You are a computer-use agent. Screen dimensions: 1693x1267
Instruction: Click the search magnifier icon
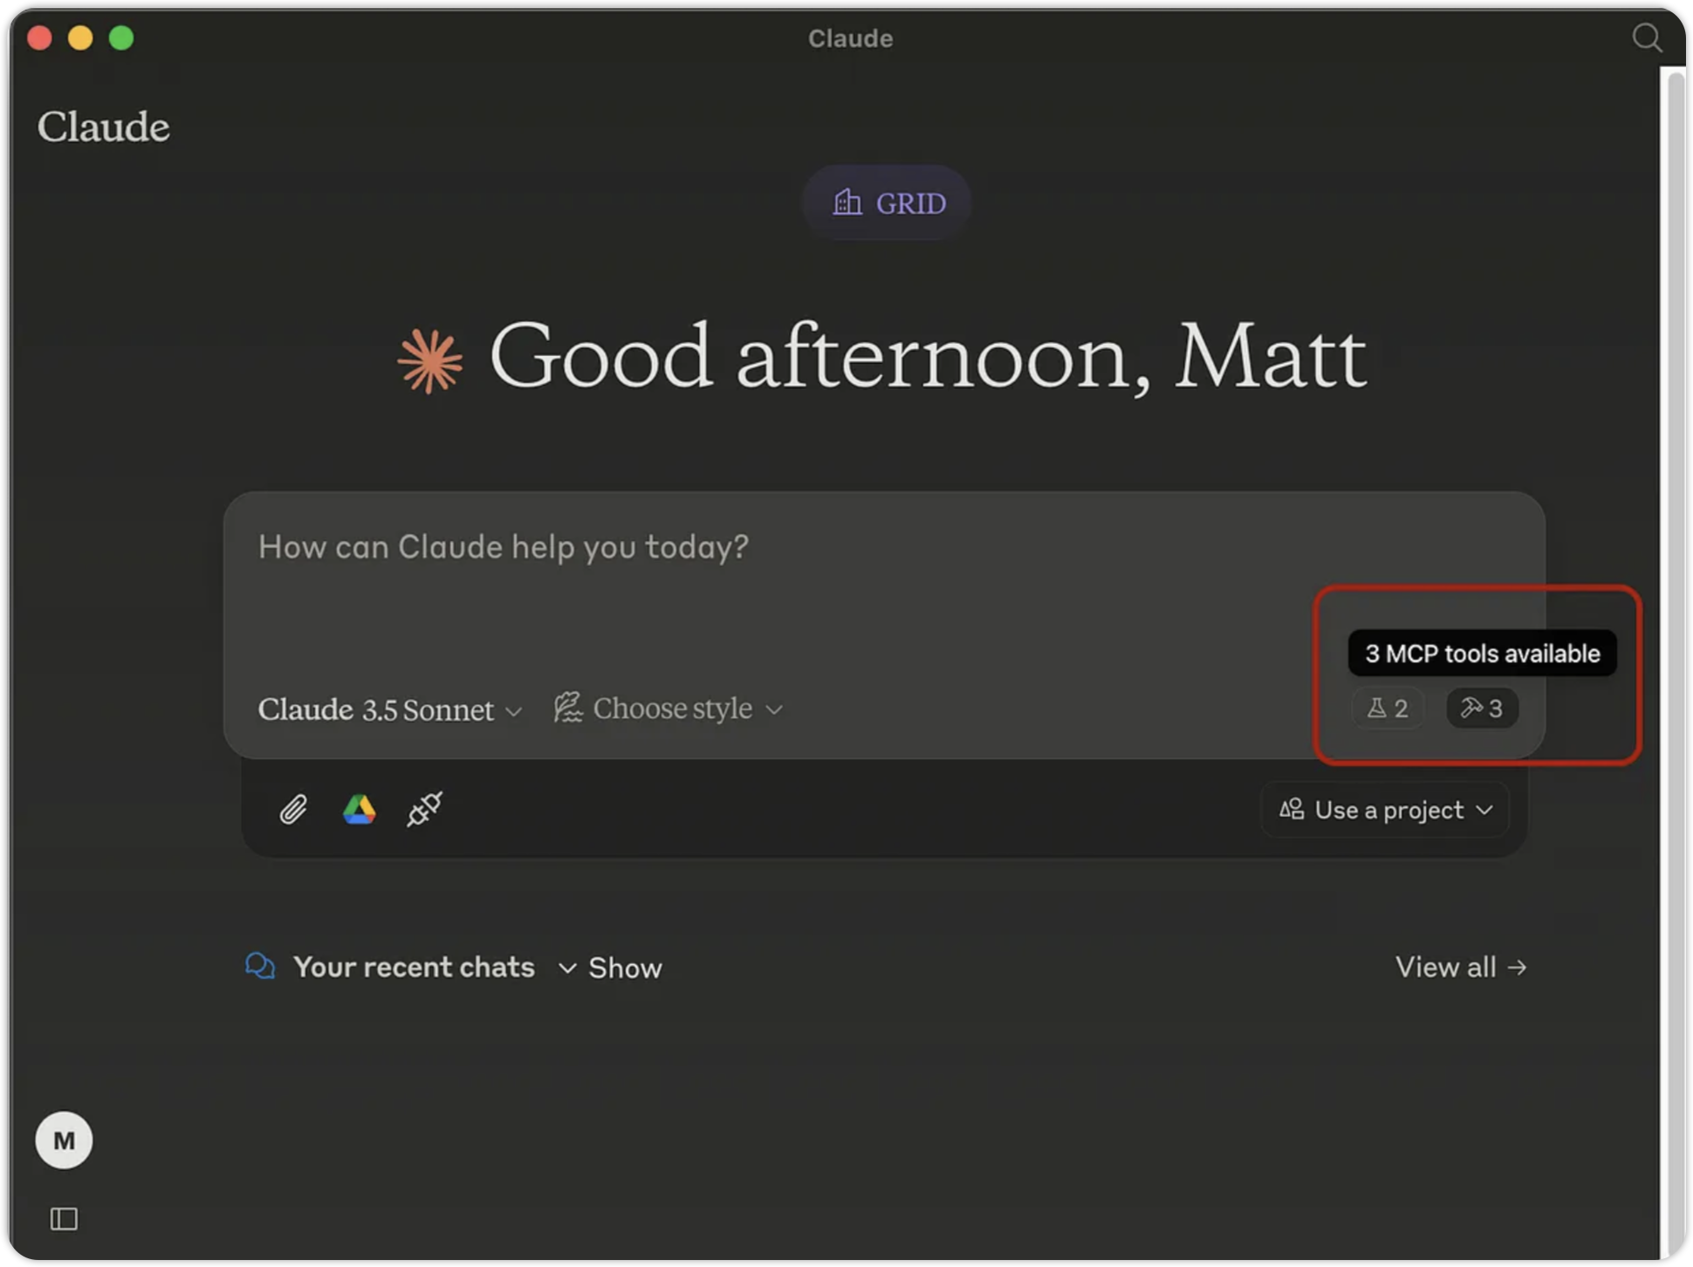point(1647,38)
